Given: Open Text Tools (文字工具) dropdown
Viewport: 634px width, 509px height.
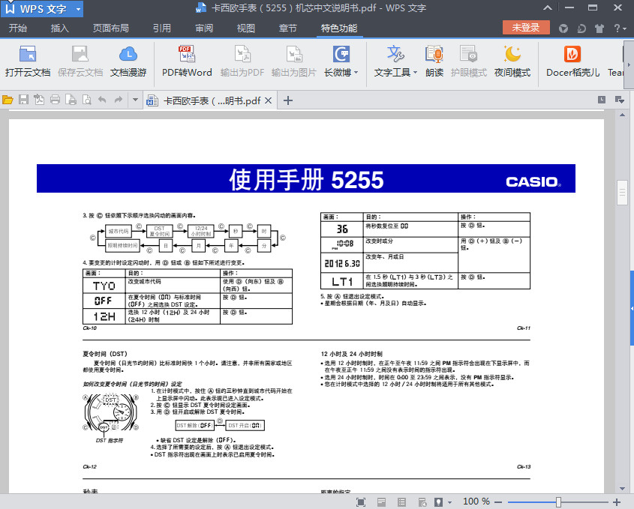Looking at the screenshot, I should click(395, 61).
